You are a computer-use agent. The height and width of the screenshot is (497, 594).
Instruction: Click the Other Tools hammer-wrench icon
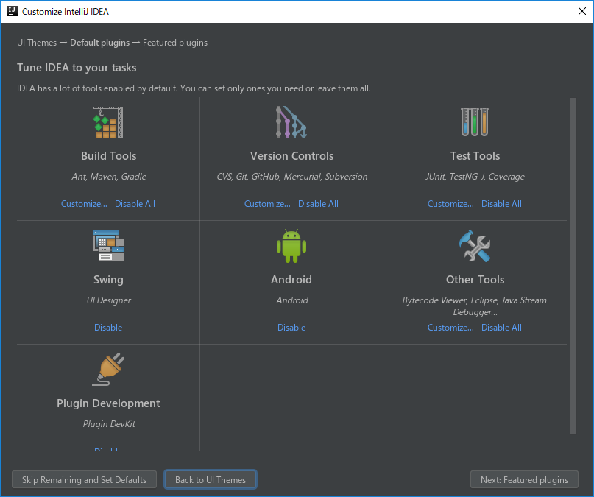pyautogui.click(x=475, y=246)
